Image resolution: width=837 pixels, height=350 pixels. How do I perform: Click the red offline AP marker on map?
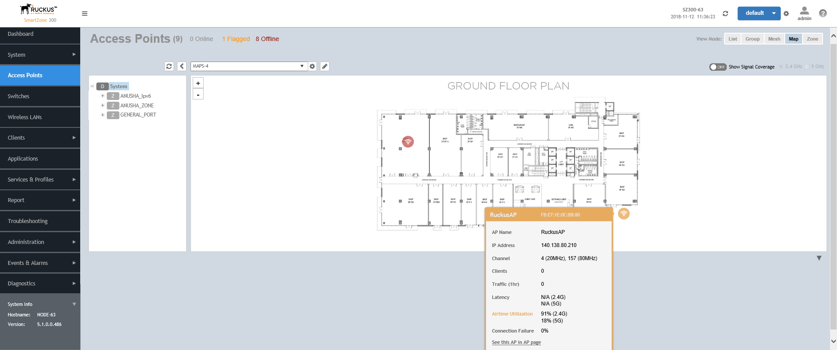point(408,142)
